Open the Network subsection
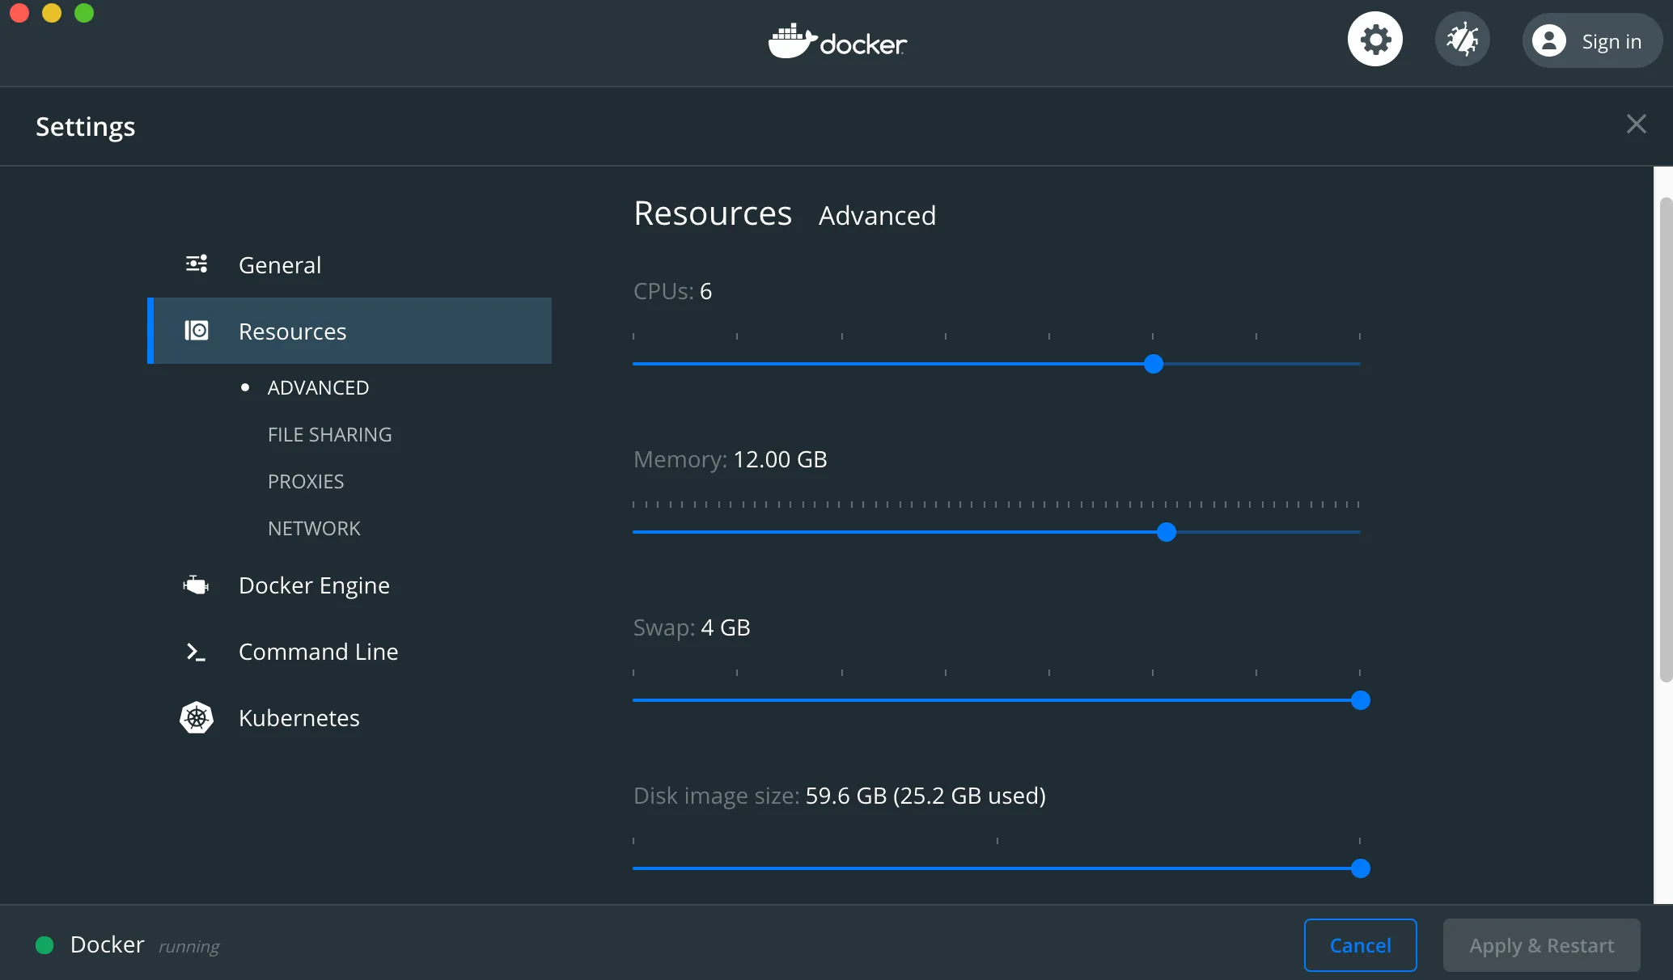Viewport: 1673px width, 980px height. tap(314, 528)
